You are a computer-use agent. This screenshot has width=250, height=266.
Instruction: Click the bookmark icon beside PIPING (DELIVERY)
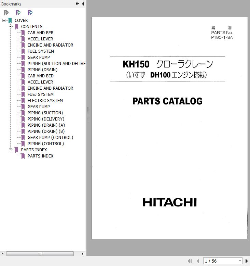coord(23,119)
